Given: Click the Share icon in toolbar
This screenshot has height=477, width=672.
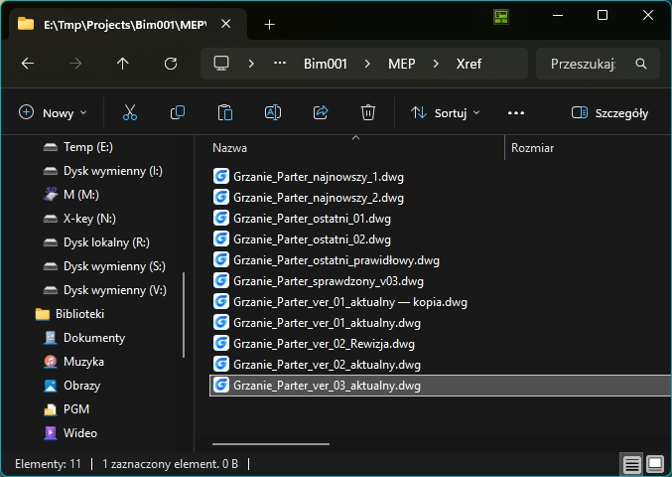Looking at the screenshot, I should 321,113.
